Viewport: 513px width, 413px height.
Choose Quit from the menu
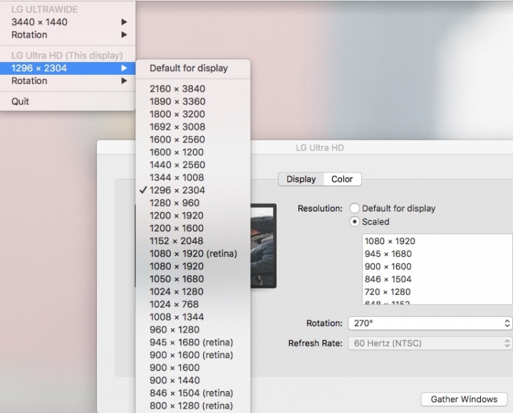click(x=68, y=101)
